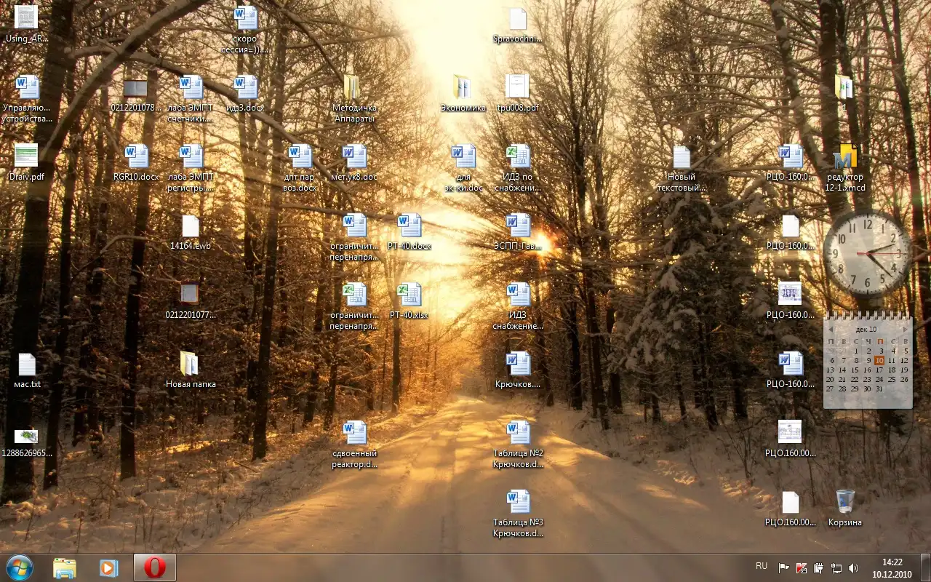Select the Корзина recycle bin icon
This screenshot has width=931, height=582.
(x=844, y=502)
